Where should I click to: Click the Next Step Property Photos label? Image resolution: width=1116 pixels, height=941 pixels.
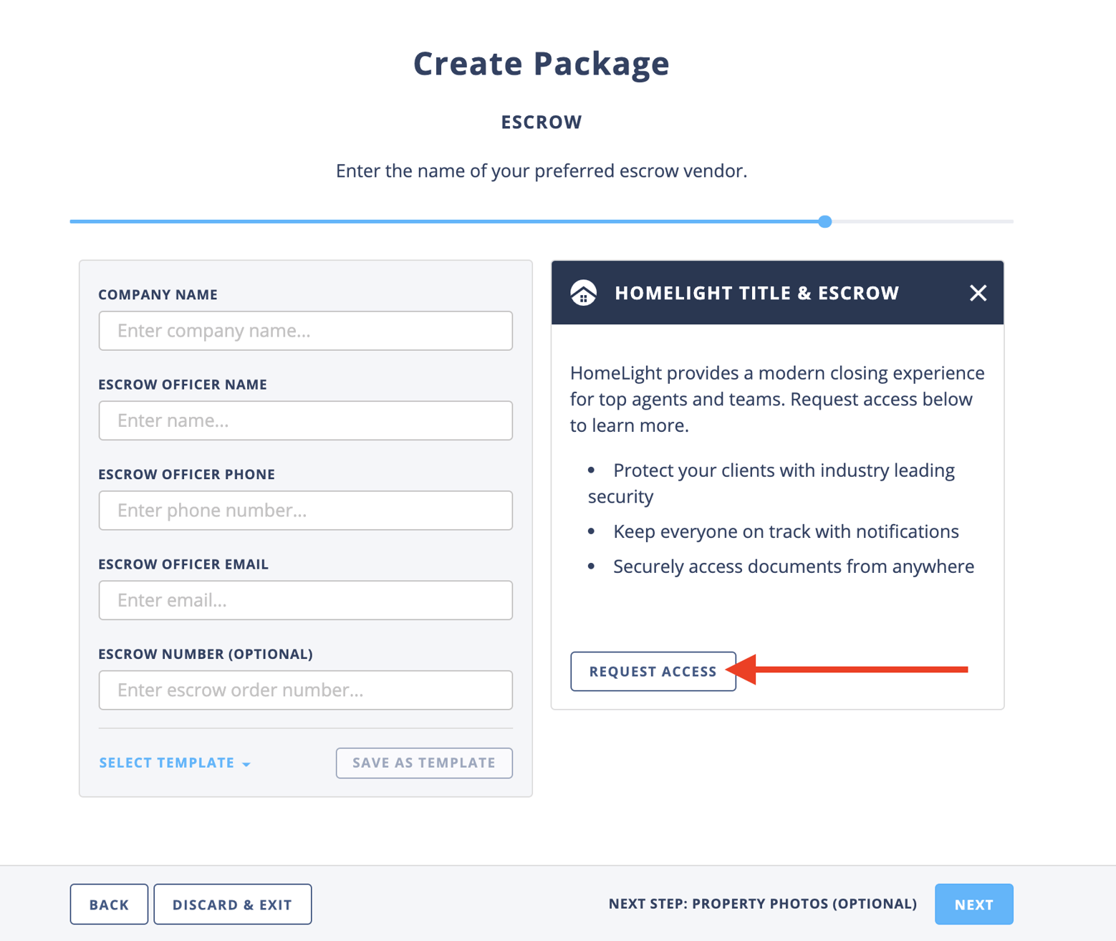[x=762, y=904]
